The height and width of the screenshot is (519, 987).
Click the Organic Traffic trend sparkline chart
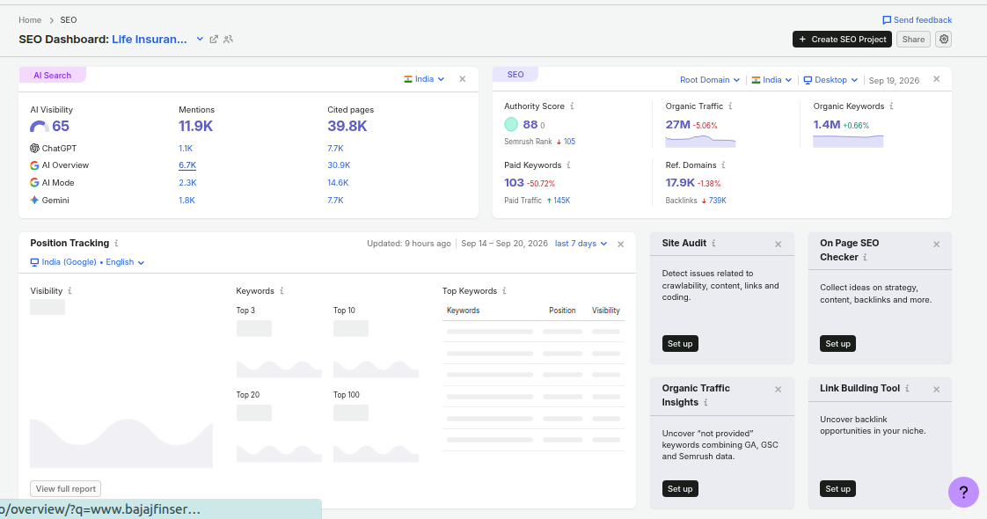700,140
